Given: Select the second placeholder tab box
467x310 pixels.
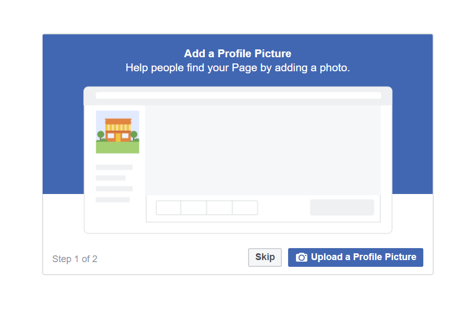Looking at the screenshot, I should click(x=193, y=208).
